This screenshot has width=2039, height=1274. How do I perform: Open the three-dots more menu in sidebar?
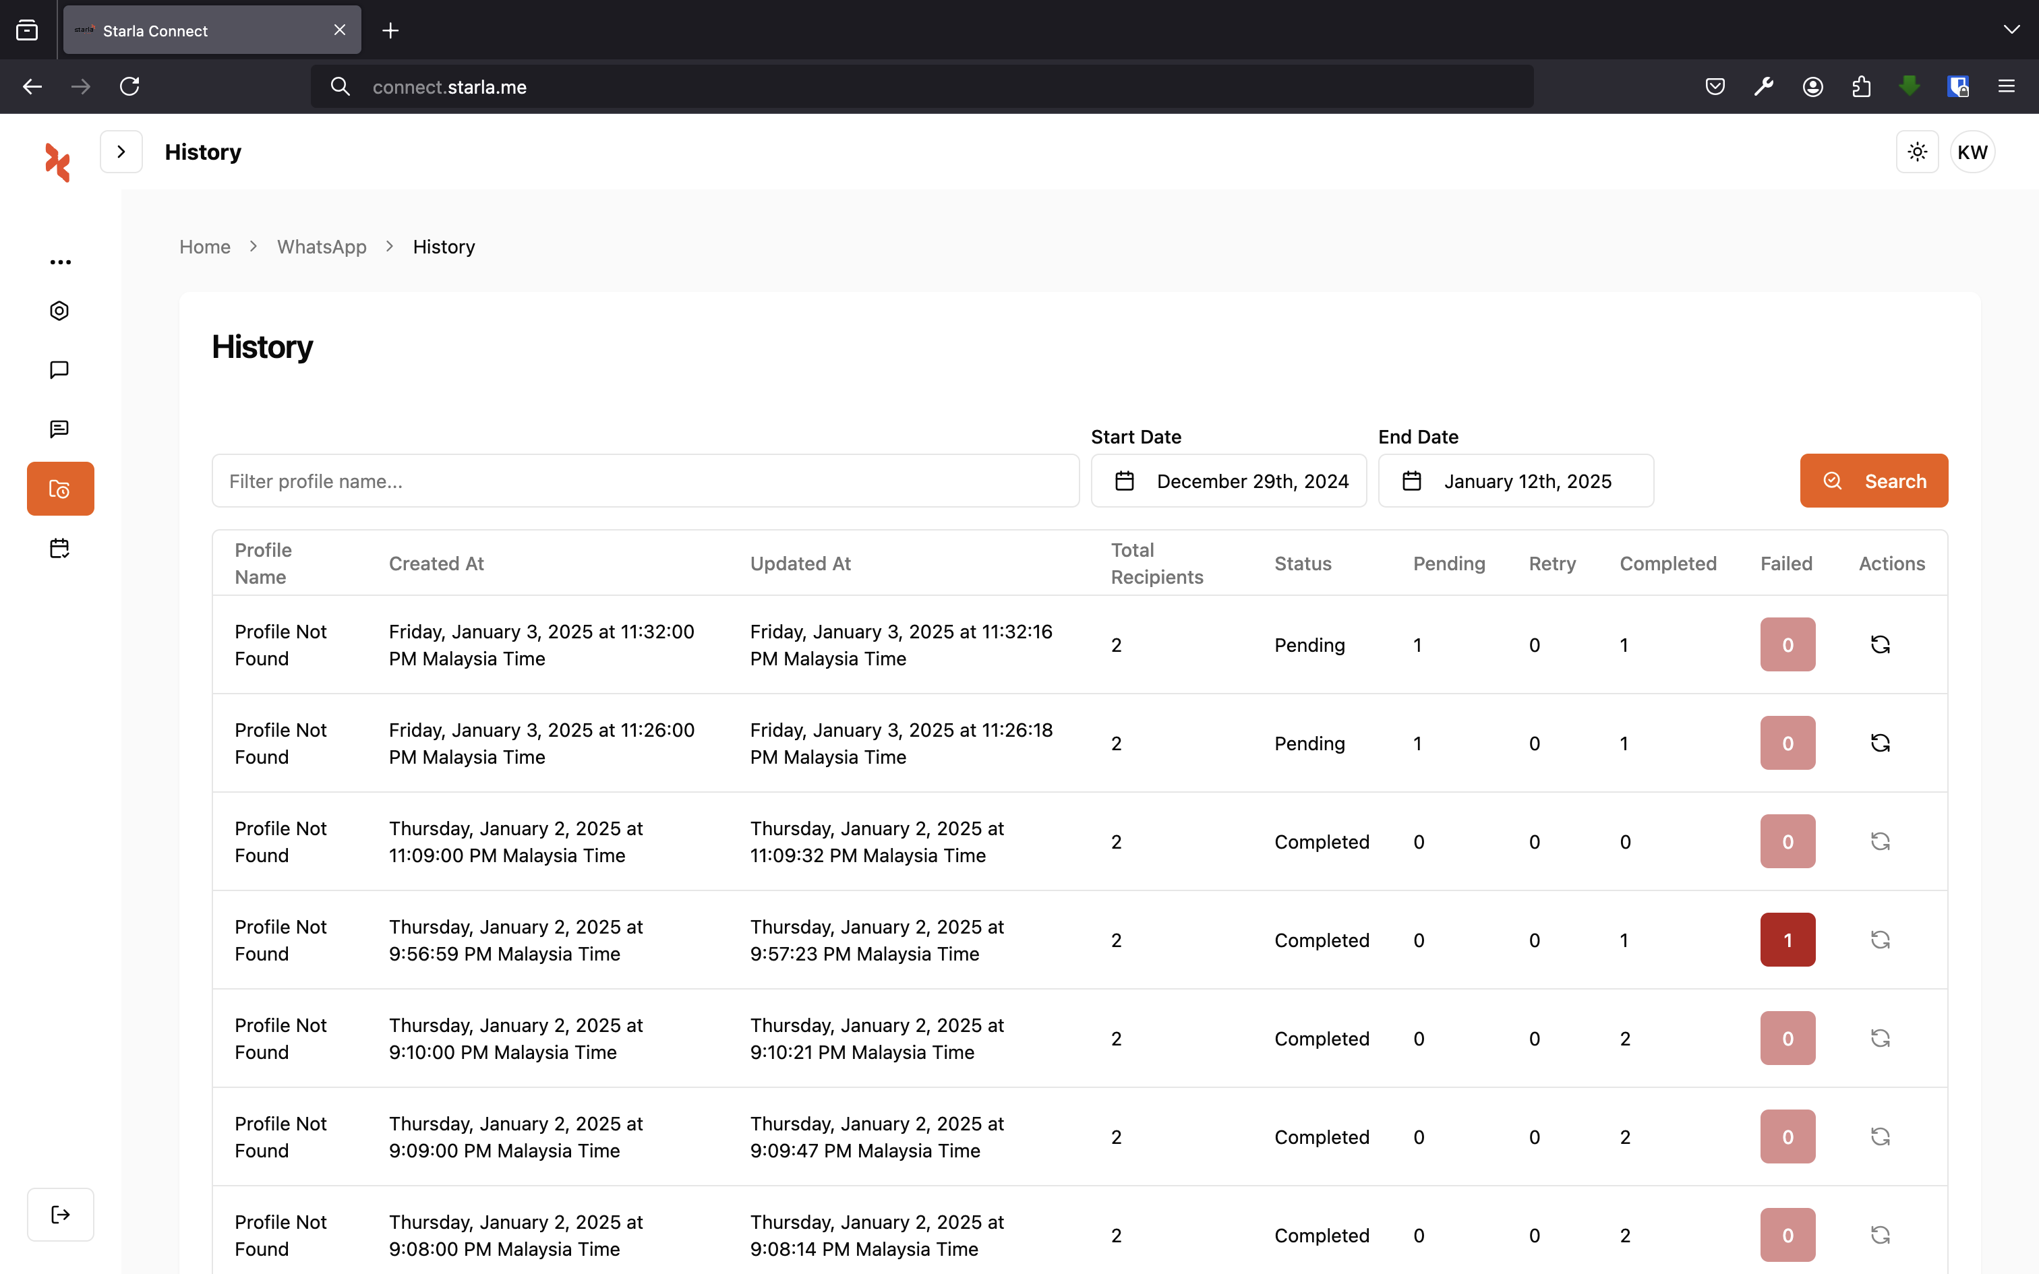tap(60, 262)
